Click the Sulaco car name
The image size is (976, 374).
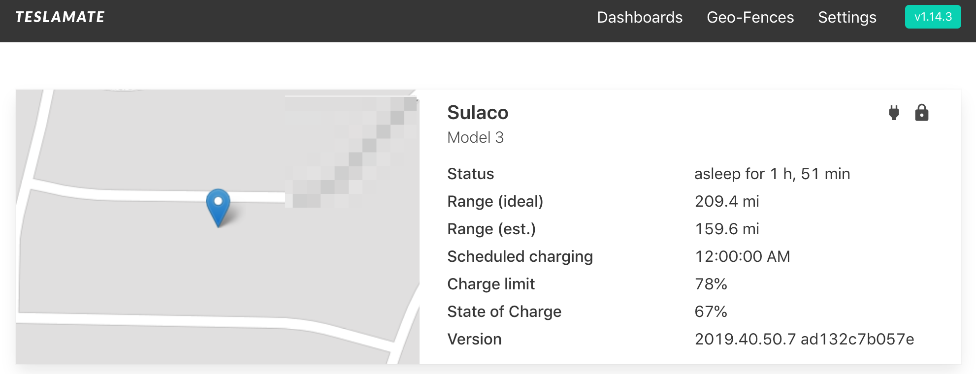[477, 113]
